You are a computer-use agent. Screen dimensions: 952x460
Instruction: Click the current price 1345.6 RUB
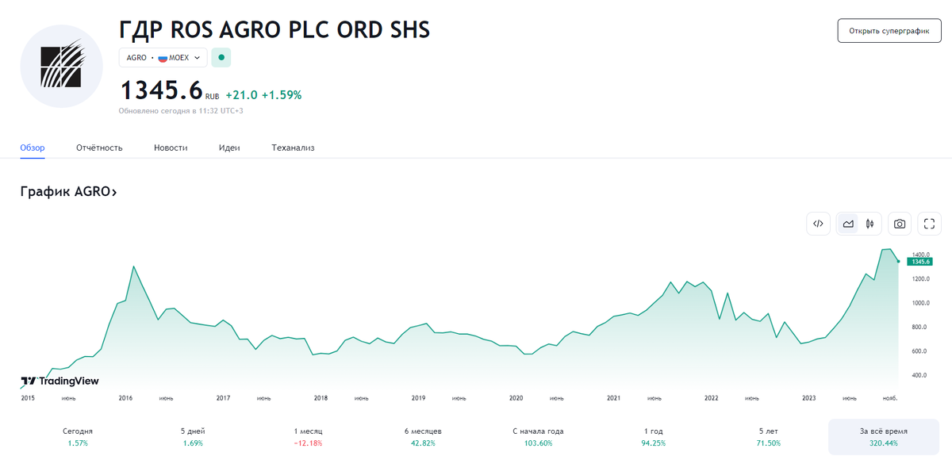click(x=169, y=91)
